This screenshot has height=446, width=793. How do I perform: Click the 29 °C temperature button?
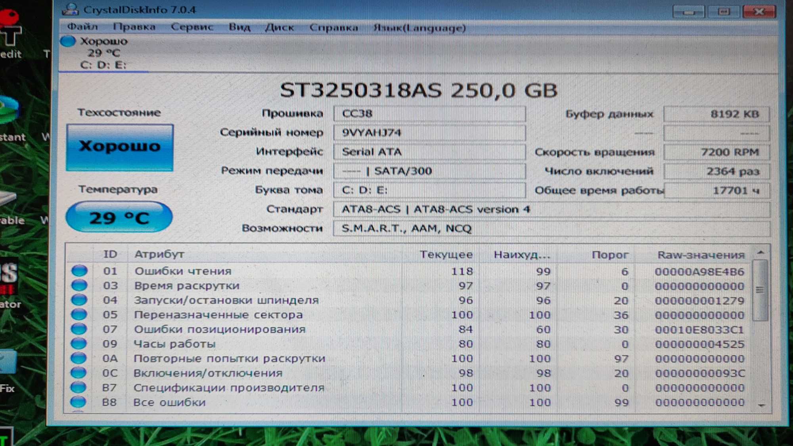(x=119, y=217)
